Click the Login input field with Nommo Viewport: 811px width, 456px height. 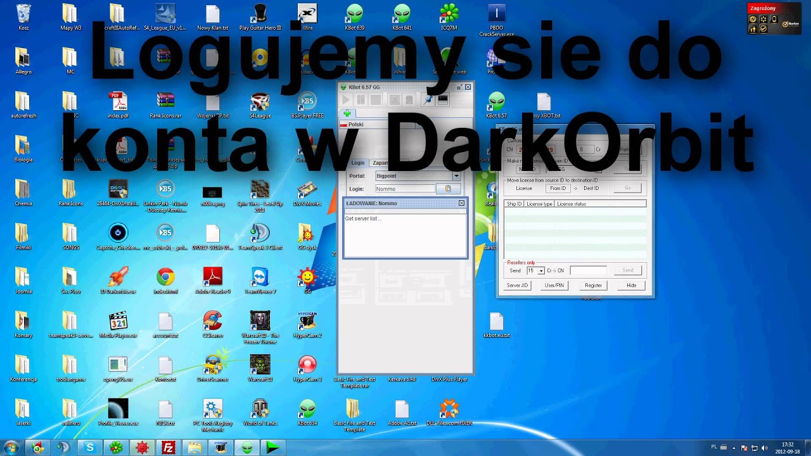pos(405,189)
